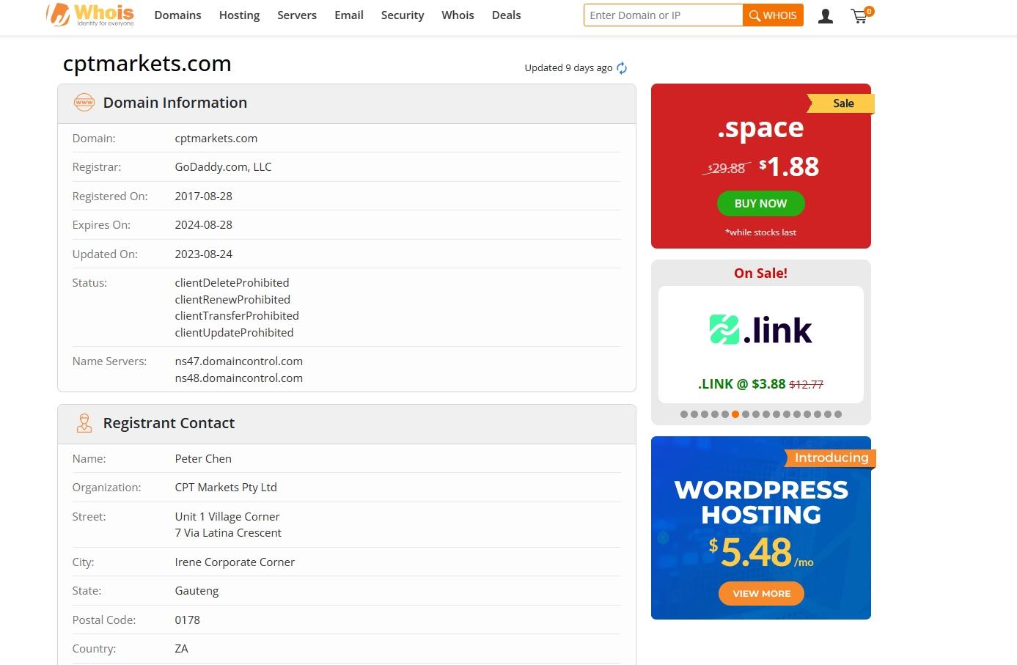Click the WORDPRESS HOSTING banner heading
Image resolution: width=1017 pixels, height=665 pixels.
(x=761, y=502)
